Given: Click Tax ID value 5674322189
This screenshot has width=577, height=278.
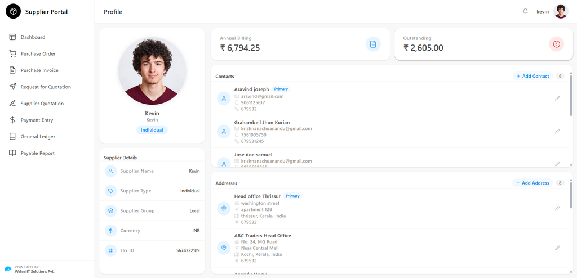Looking at the screenshot, I should click(188, 250).
